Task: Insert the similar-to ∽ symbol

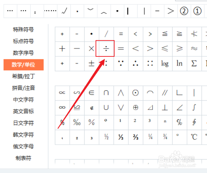Action: click(77, 93)
